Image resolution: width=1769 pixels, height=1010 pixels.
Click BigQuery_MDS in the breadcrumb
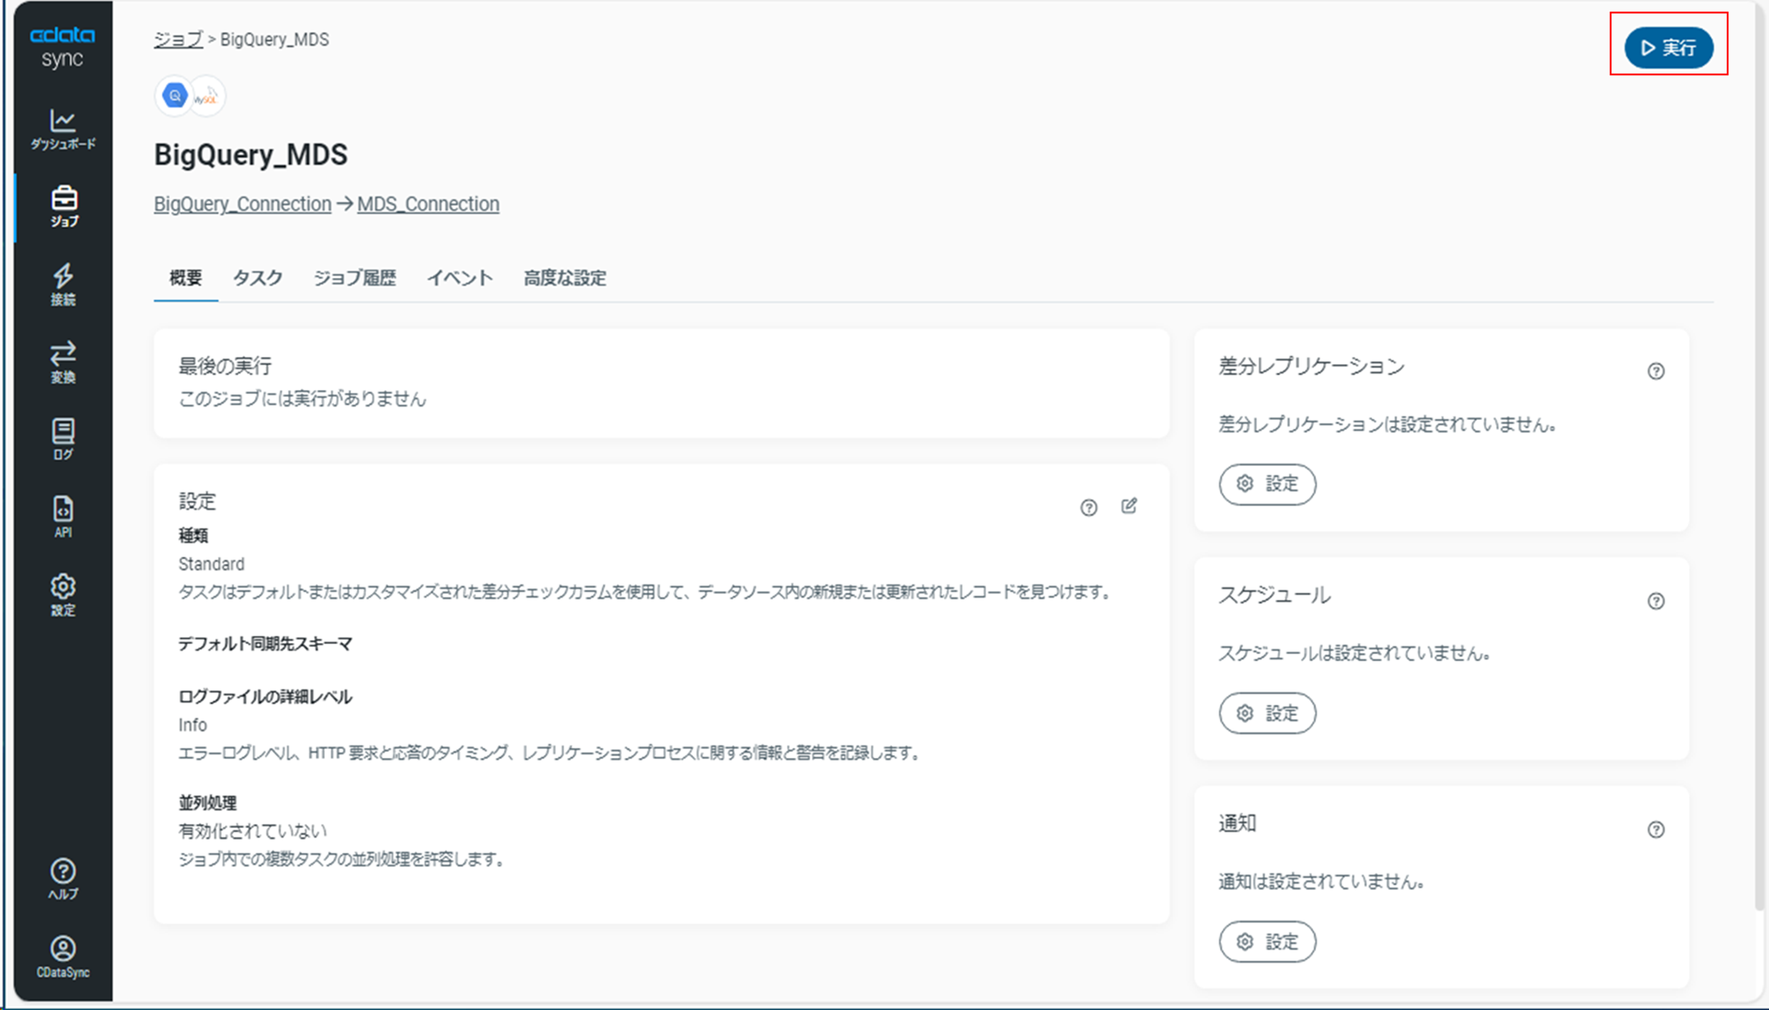pos(274,39)
